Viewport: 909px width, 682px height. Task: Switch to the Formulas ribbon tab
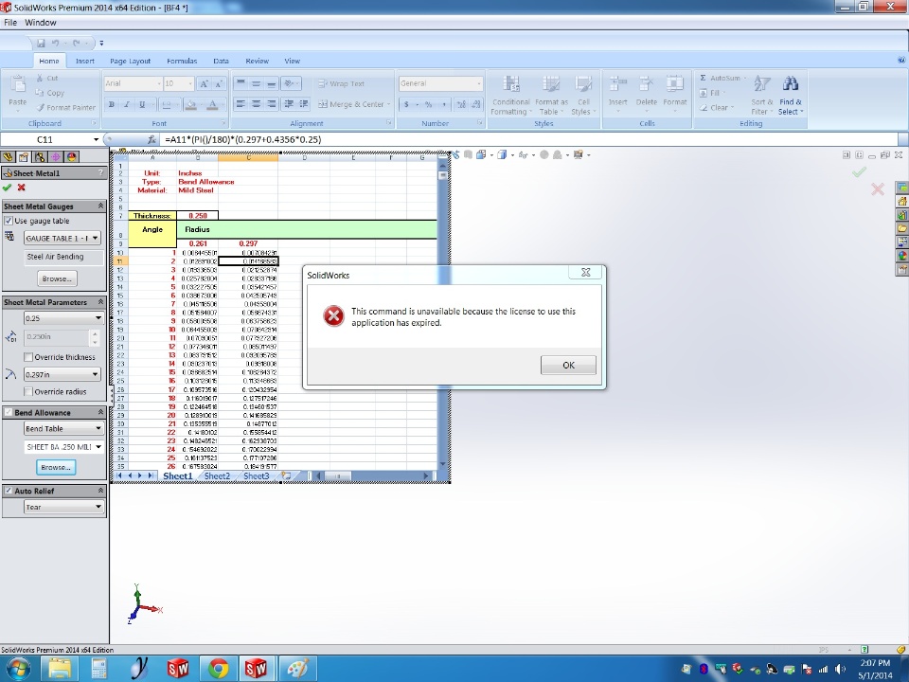182,61
